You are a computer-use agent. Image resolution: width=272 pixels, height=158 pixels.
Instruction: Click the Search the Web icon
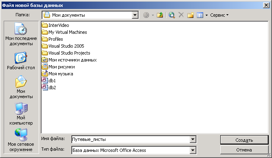[172, 15]
